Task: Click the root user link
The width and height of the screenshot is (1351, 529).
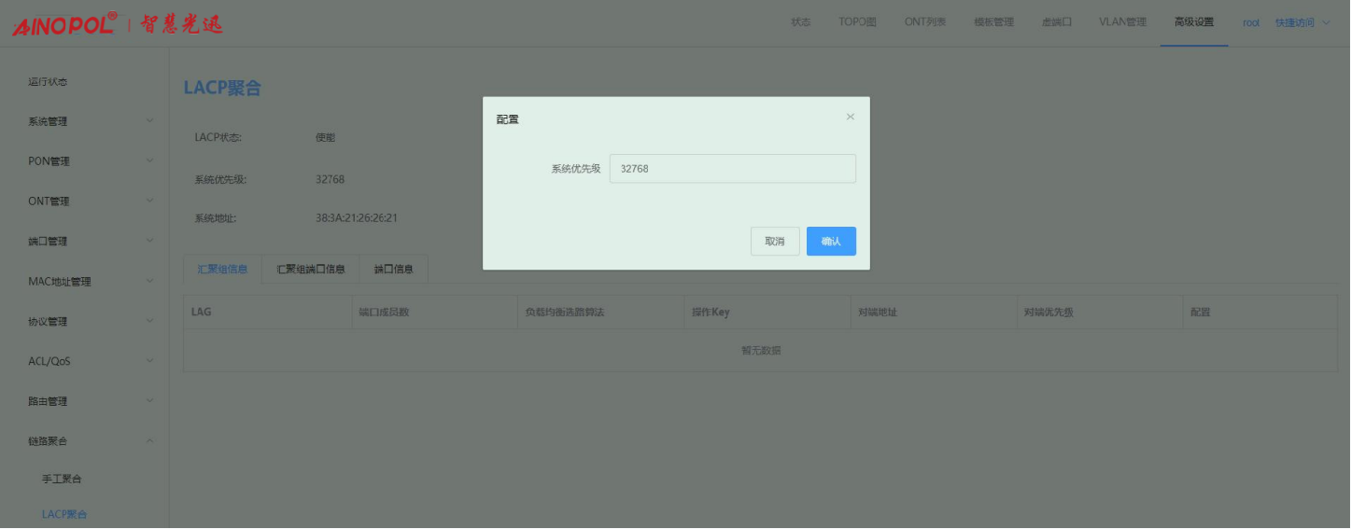Action: pos(1251,22)
